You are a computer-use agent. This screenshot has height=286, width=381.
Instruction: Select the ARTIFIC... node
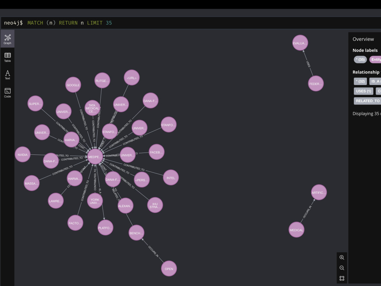click(319, 192)
